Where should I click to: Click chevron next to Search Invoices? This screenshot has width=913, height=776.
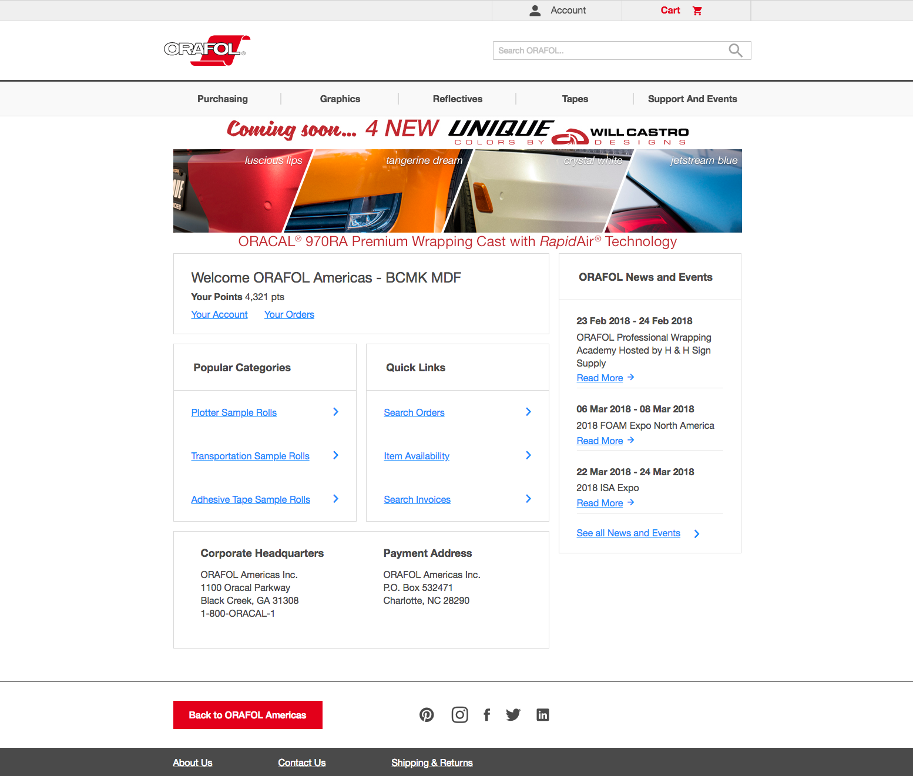[528, 499]
